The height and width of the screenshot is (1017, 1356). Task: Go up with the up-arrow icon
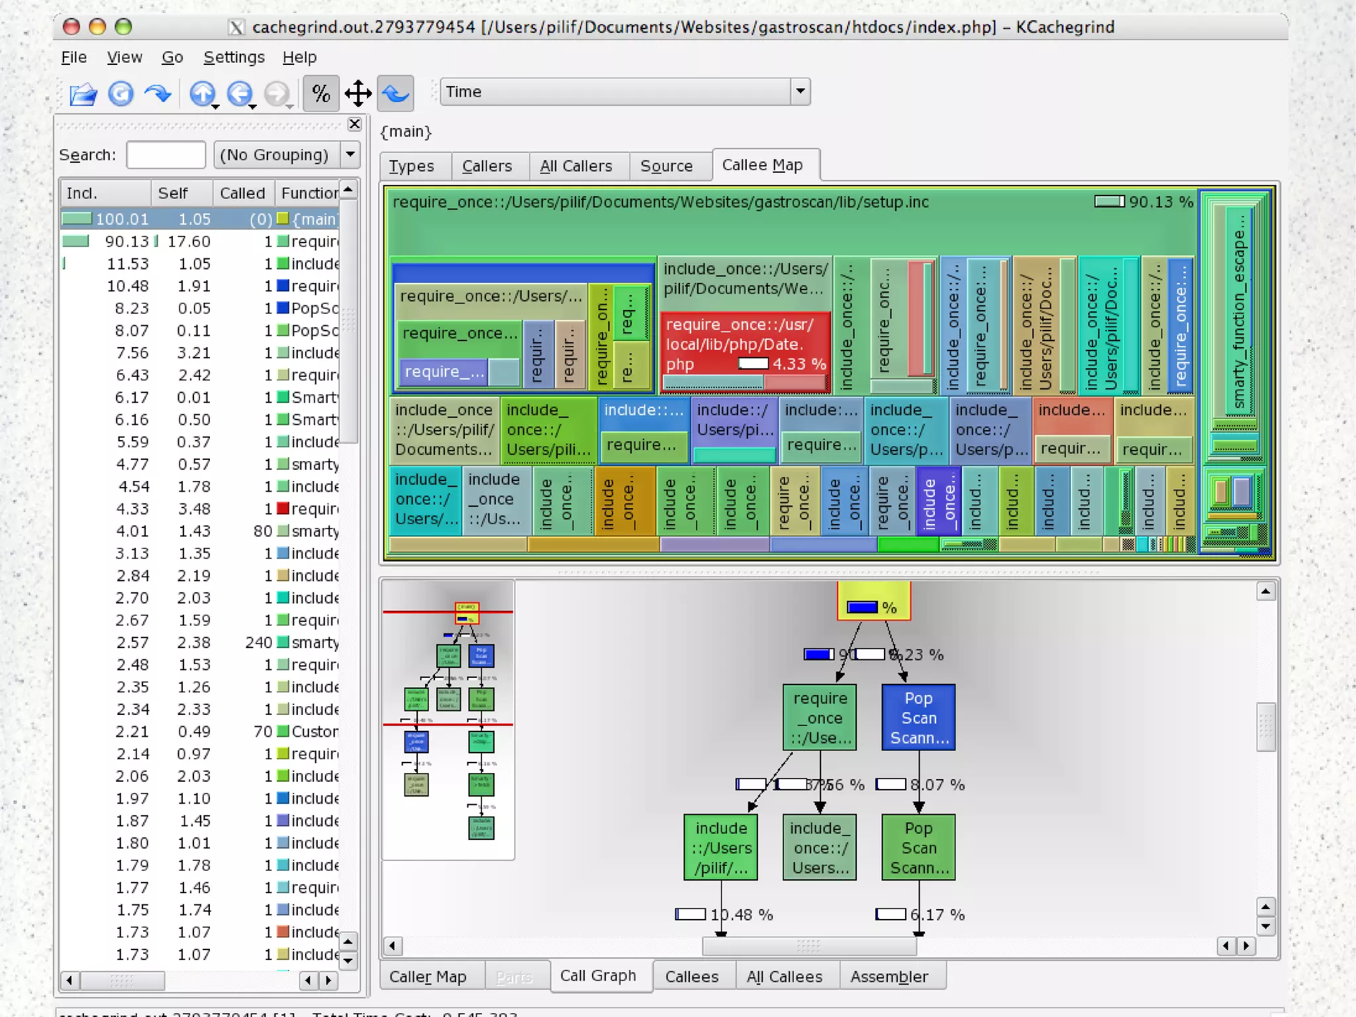tap(201, 93)
